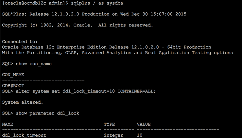Click the VALUE column header
Viewport: 242px width, 138px height.
pyautogui.click(x=144, y=124)
